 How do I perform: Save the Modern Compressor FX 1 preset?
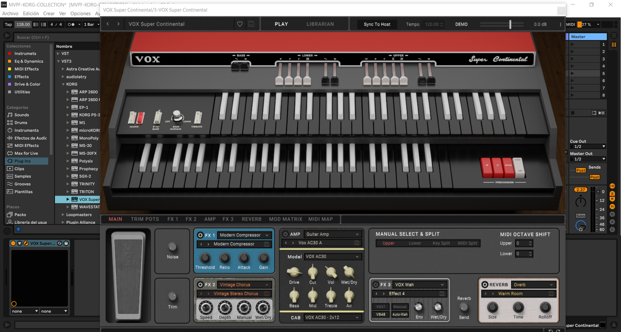pyautogui.click(x=266, y=244)
